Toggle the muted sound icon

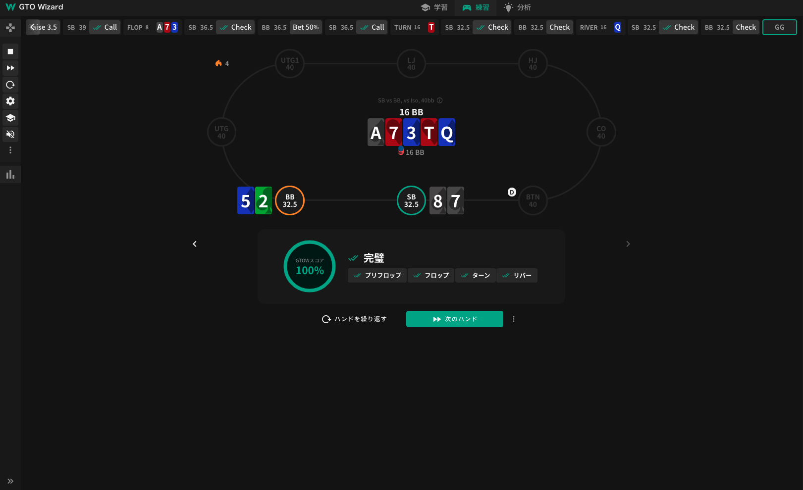click(10, 134)
